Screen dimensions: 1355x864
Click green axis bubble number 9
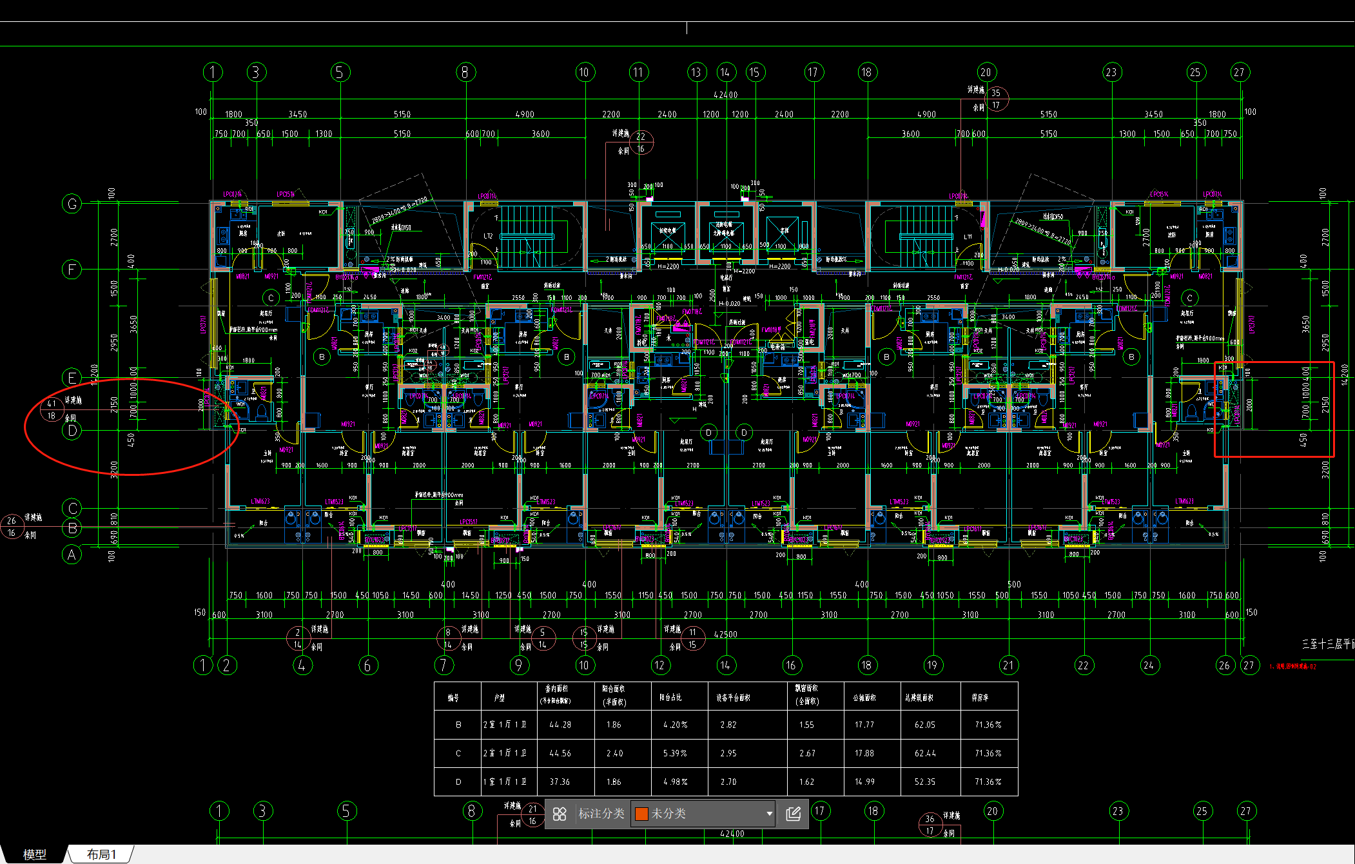519,665
